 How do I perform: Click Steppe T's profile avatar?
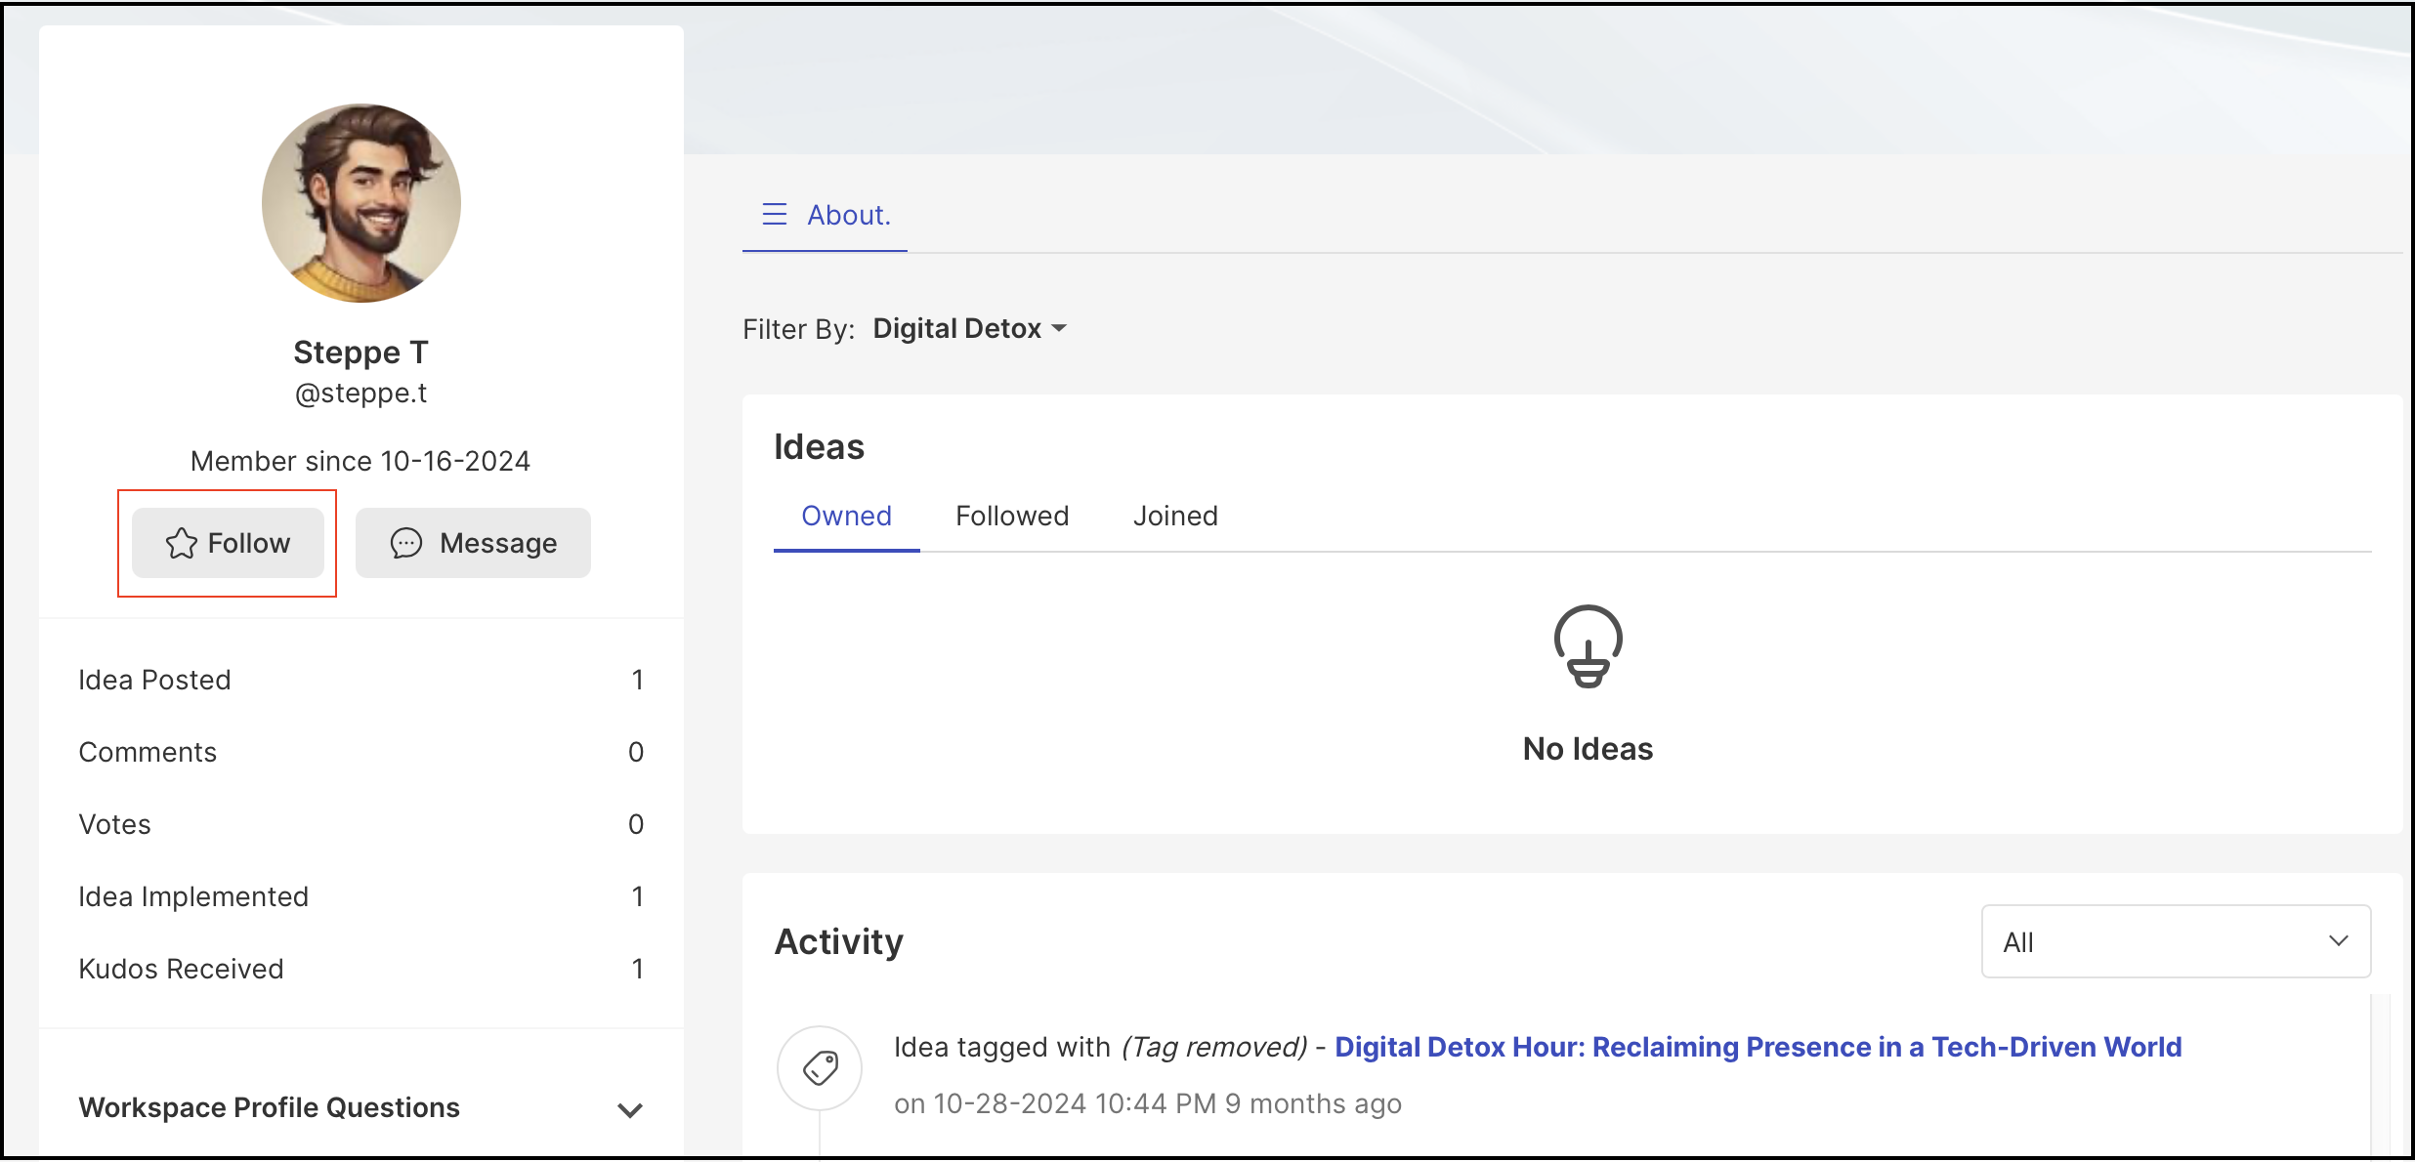[361, 203]
